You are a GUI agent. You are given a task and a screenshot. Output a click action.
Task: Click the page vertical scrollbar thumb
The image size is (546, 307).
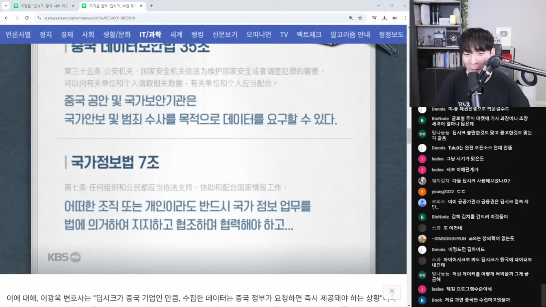pos(409,136)
